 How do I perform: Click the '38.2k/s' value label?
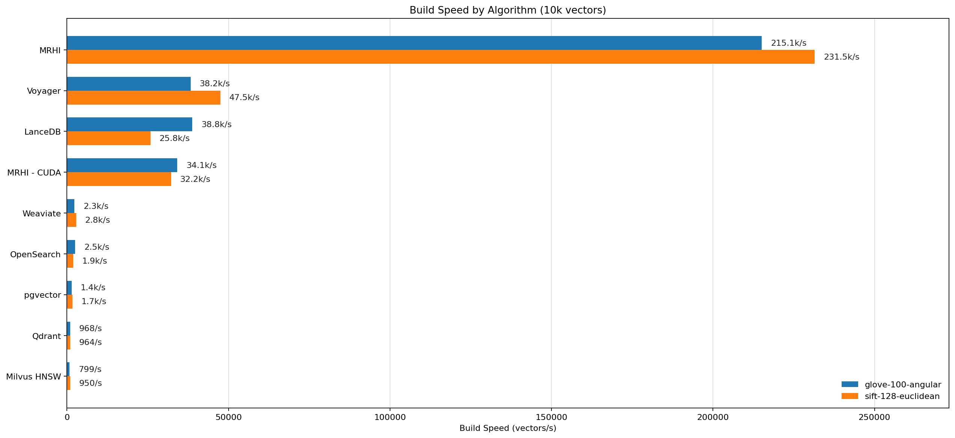[x=215, y=84]
